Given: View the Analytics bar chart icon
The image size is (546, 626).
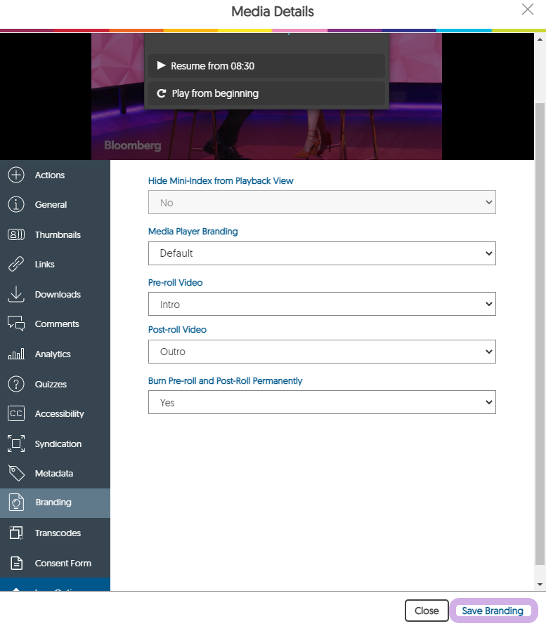Looking at the screenshot, I should (15, 354).
